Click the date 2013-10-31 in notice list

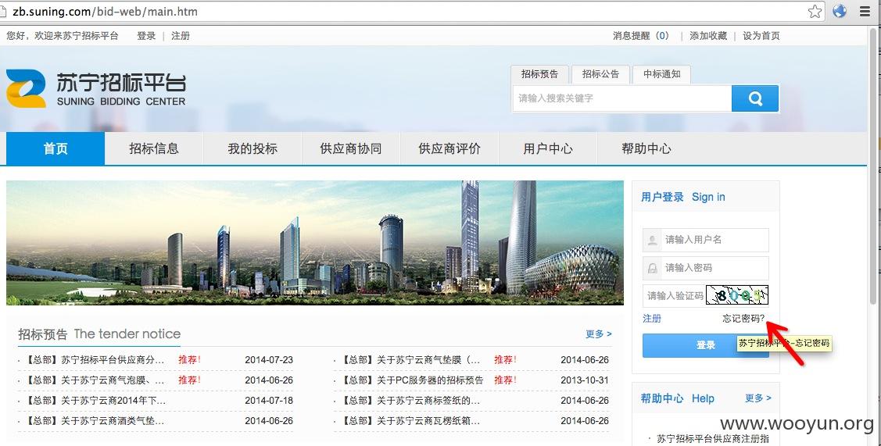click(585, 380)
